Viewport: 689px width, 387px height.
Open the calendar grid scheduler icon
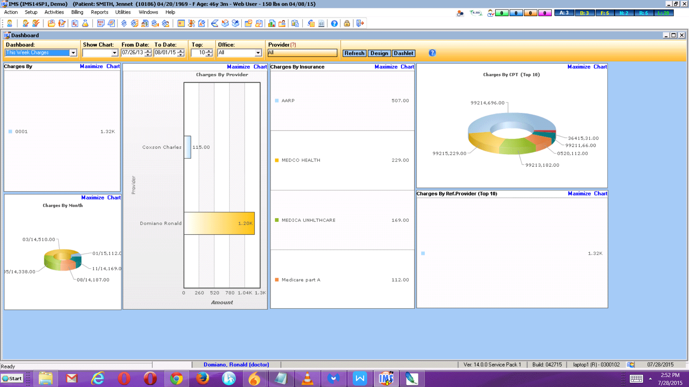coord(181,24)
